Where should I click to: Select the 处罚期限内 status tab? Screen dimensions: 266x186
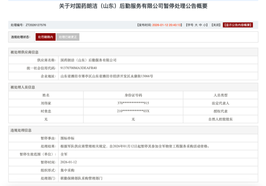[x=46, y=37]
